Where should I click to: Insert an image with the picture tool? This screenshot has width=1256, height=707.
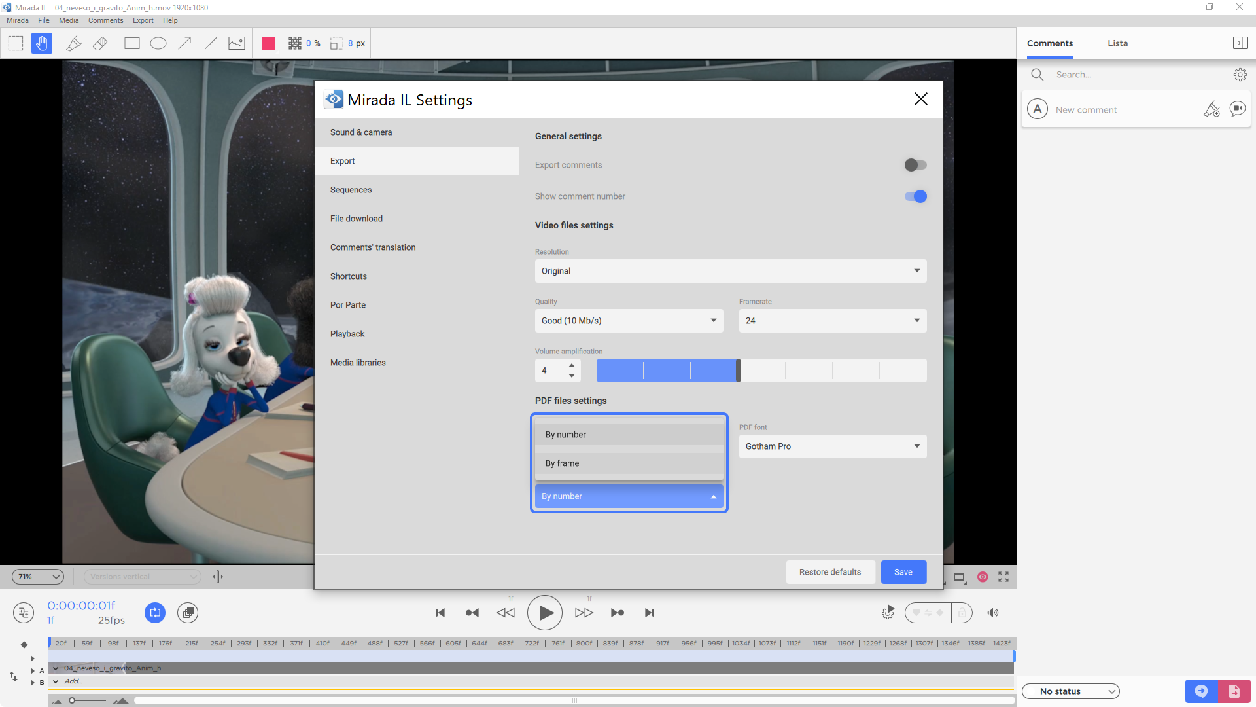(237, 43)
